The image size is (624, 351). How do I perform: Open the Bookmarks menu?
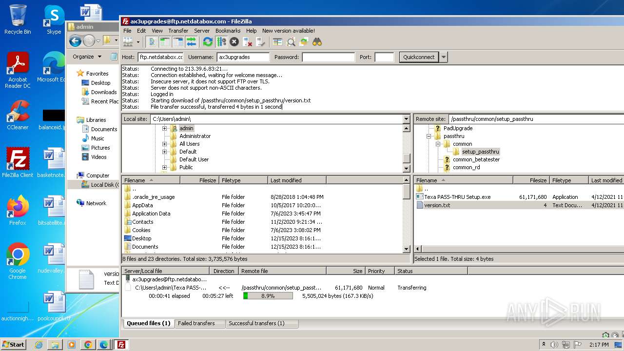(x=228, y=30)
